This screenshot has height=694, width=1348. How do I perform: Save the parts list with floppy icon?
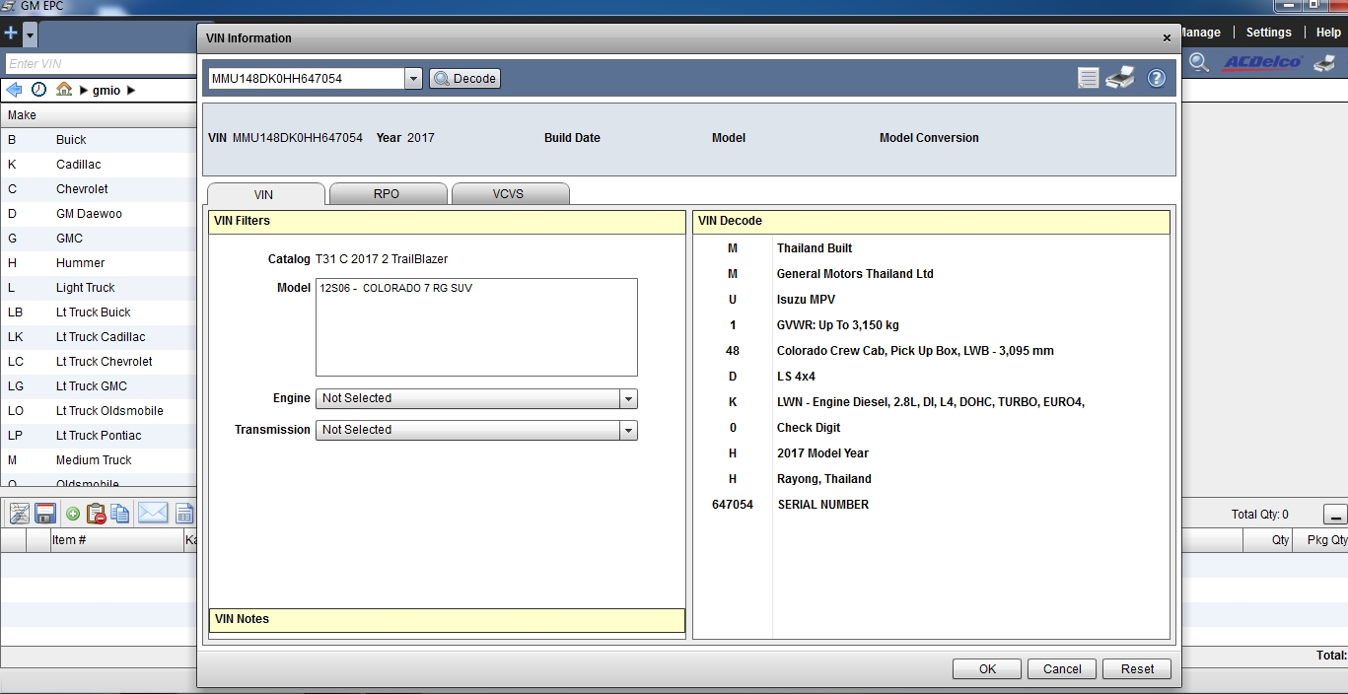[x=45, y=514]
